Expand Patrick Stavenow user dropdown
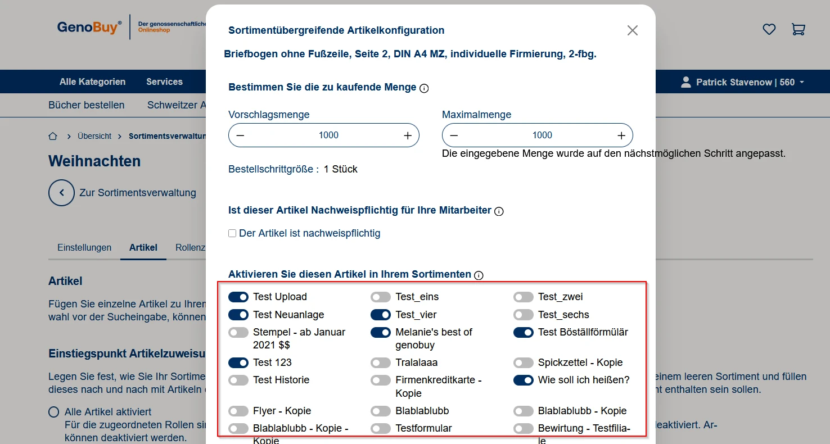This screenshot has height=444, width=830. pos(743,82)
